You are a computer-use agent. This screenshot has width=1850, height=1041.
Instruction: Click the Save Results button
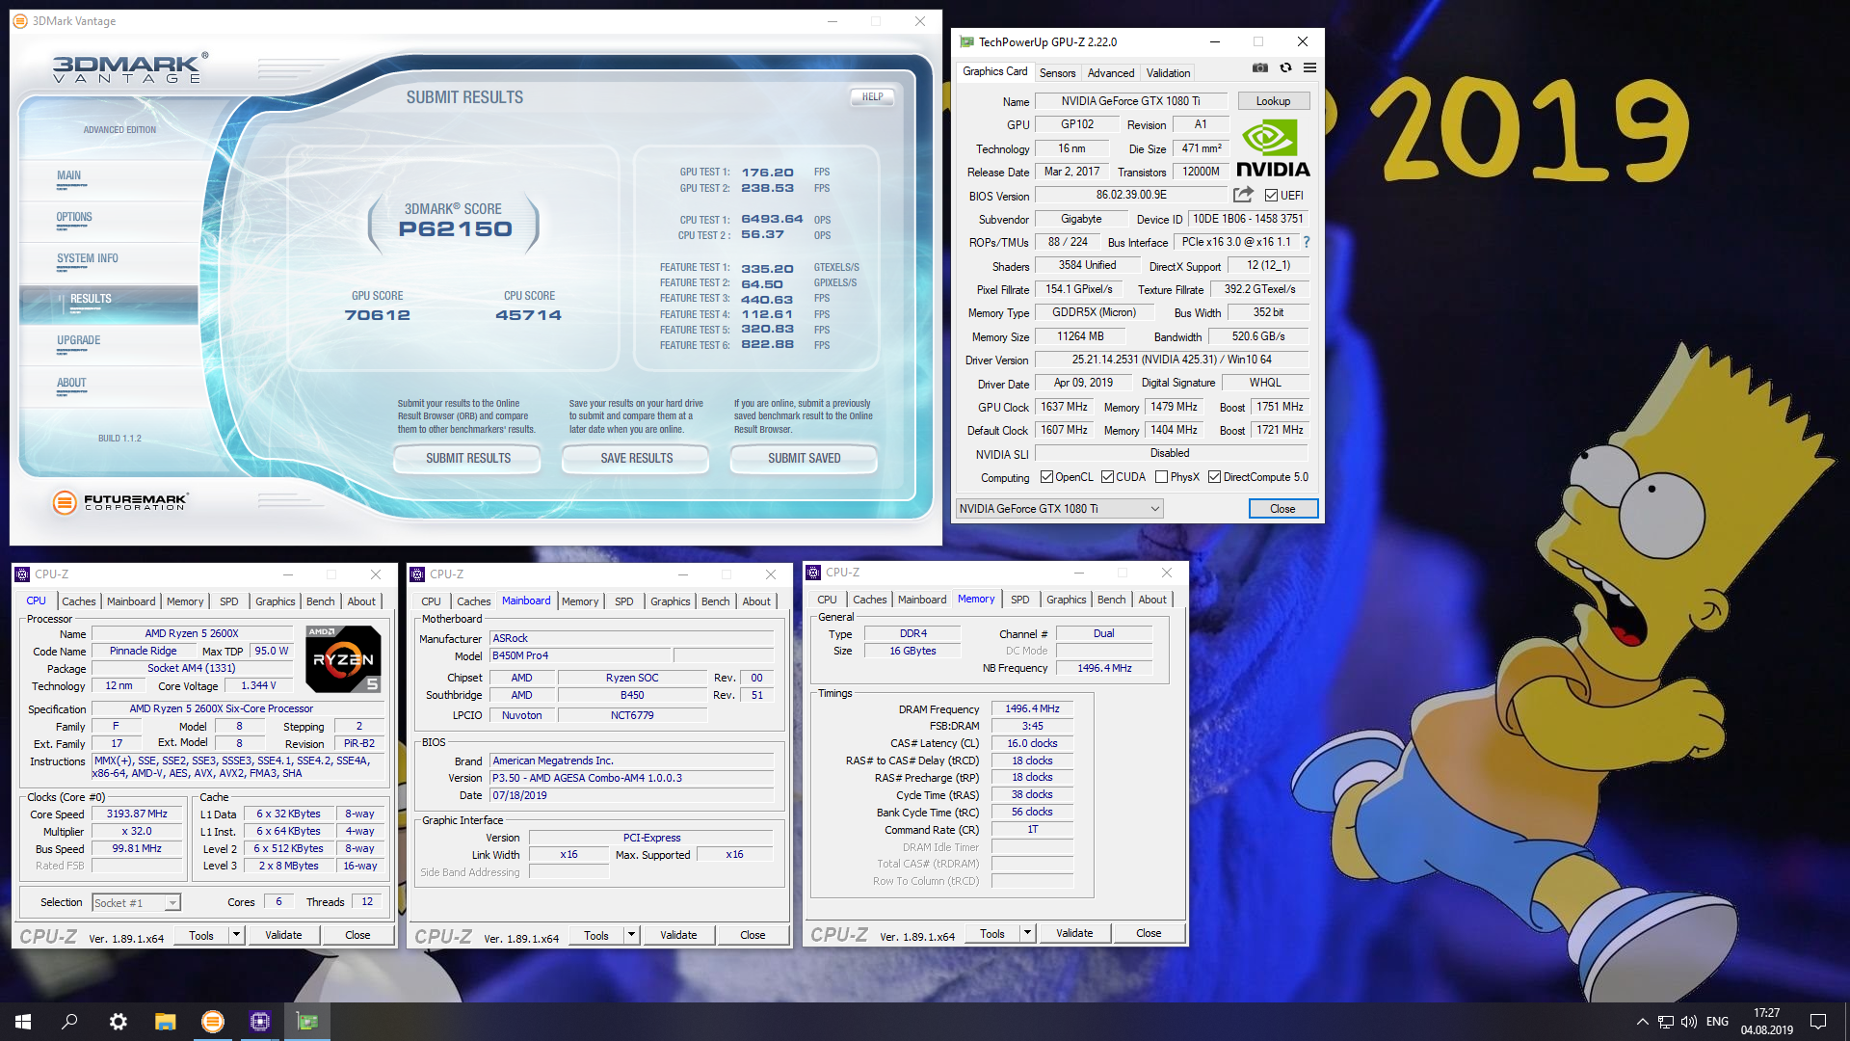(636, 458)
